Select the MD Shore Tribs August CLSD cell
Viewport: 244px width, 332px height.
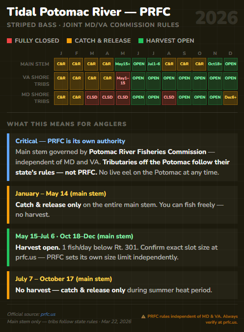click(x=169, y=98)
